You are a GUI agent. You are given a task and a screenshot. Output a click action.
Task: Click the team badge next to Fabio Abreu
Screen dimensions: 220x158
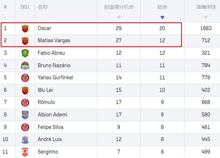[25, 53]
